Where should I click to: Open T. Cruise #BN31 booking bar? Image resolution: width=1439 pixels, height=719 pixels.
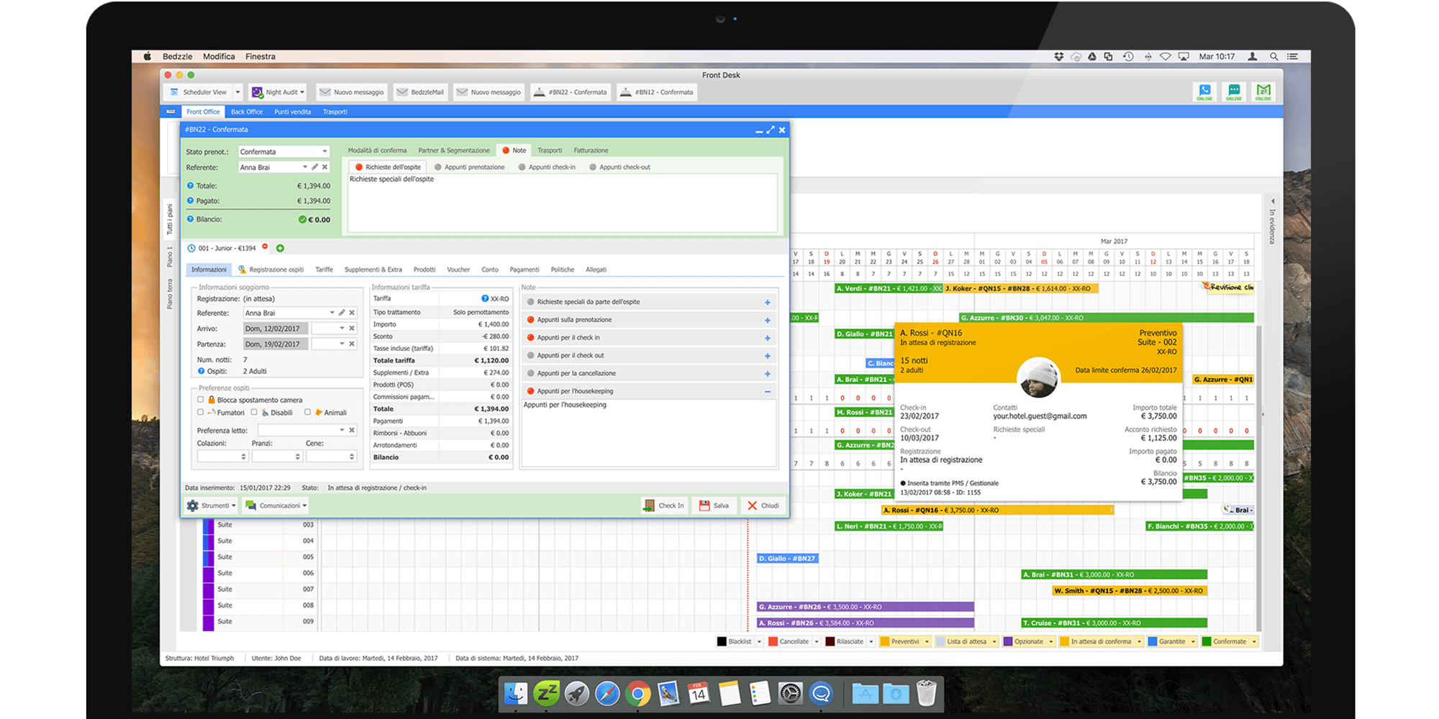(1115, 623)
